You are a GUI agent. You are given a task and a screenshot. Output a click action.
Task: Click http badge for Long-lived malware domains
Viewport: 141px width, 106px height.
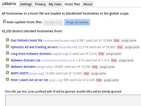[101, 54]
